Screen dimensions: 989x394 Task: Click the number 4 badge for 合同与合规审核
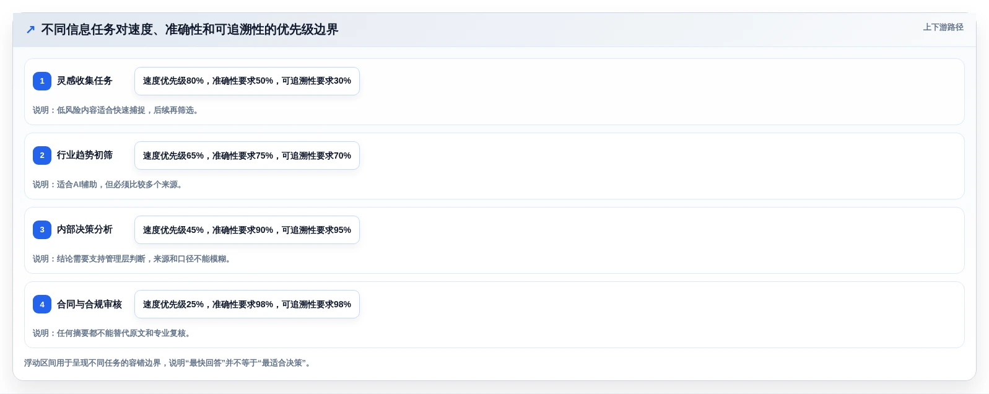pos(42,304)
